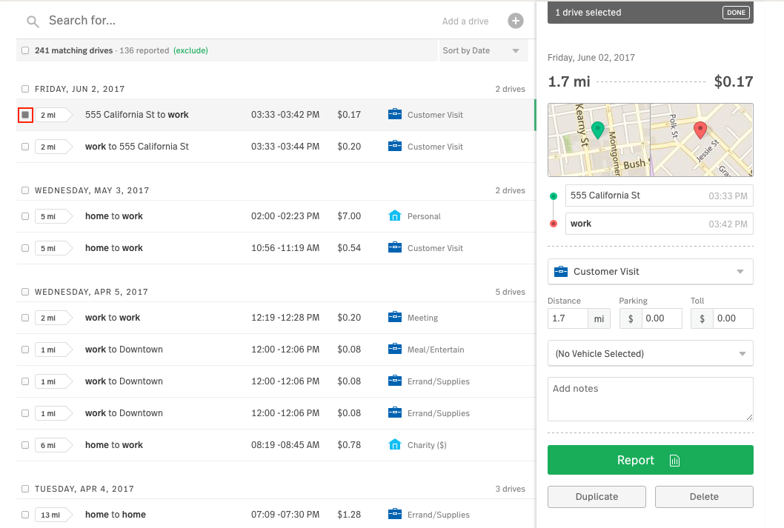The height and width of the screenshot is (528, 784).
Task: Check the Meal/Entertain work to Downtown drive
Action: point(25,350)
